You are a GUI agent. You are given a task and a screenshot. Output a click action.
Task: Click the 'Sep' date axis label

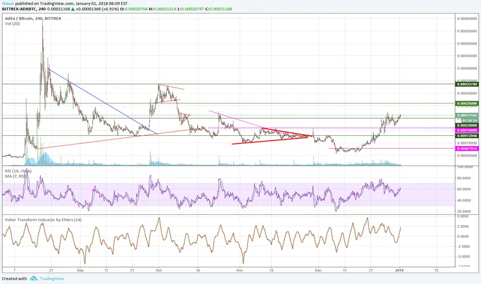[x=80, y=271]
